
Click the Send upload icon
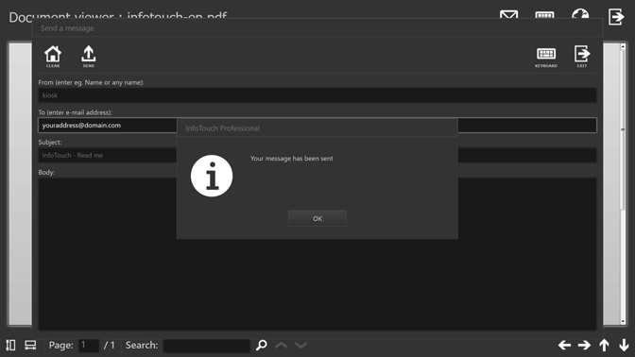click(x=88, y=57)
